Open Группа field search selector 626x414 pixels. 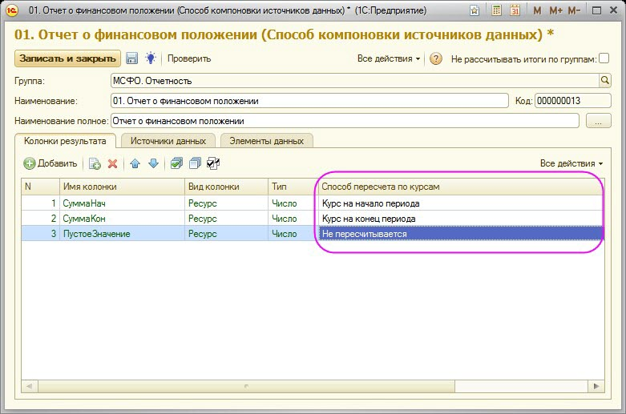coord(605,80)
